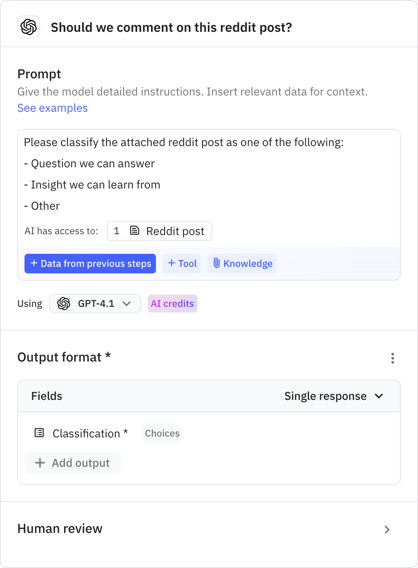Click the AI credits badge
Image resolution: width=418 pixels, height=568 pixels.
click(172, 303)
